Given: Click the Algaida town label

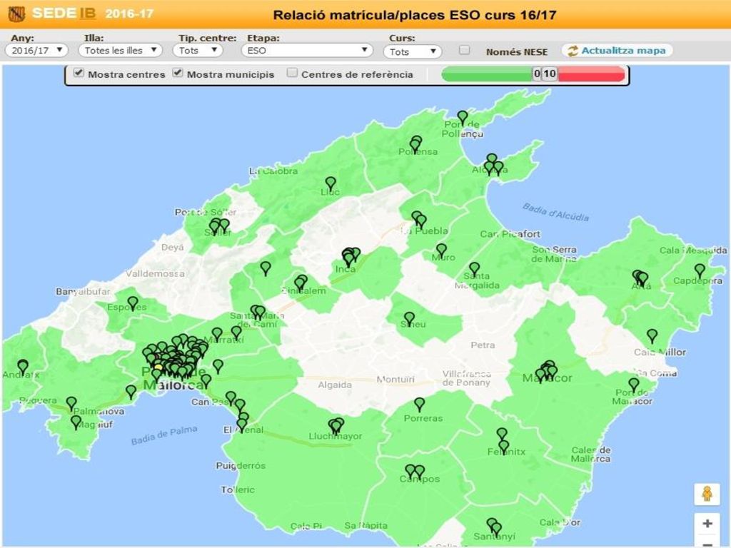Looking at the screenshot, I should pyautogui.click(x=335, y=385).
